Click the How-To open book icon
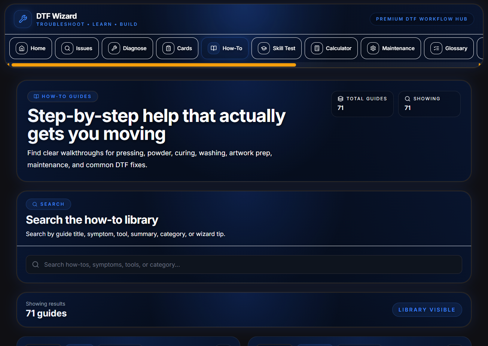This screenshot has width=488, height=346. point(214,48)
